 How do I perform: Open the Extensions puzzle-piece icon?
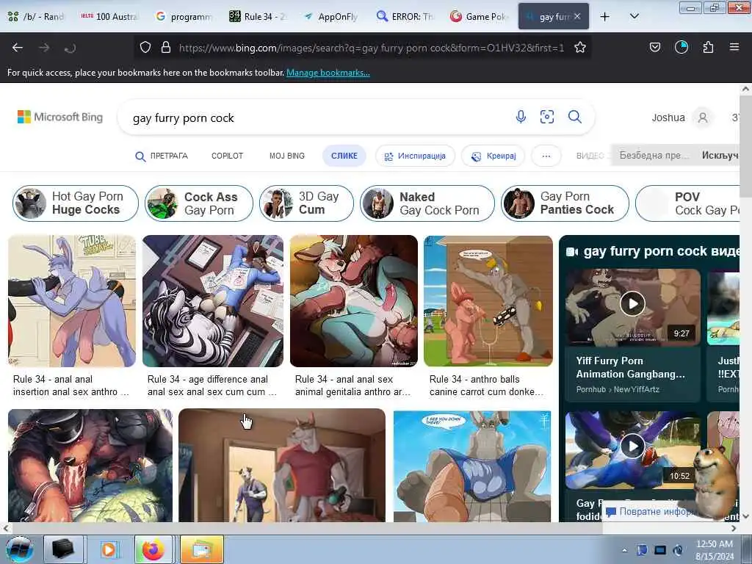(708, 47)
